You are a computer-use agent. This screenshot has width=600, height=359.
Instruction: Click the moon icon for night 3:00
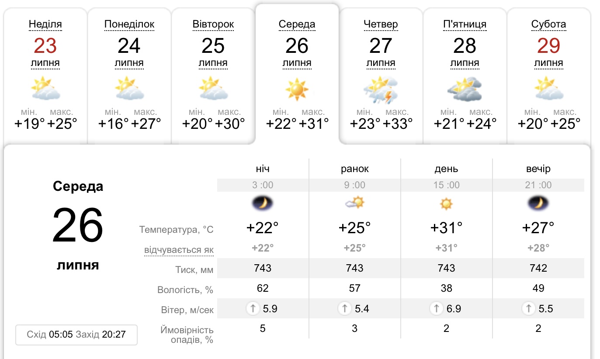click(263, 203)
